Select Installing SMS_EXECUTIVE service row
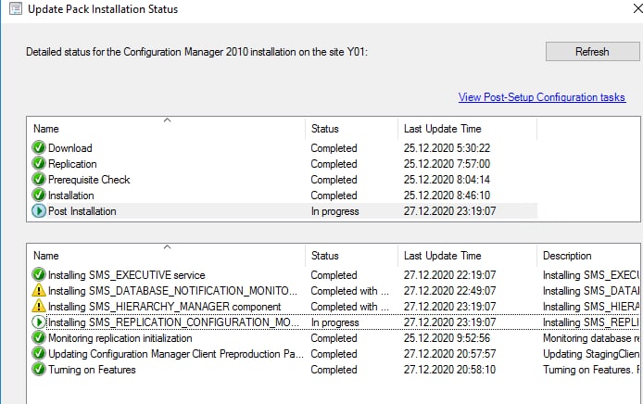This screenshot has height=404, width=643. 334,275
